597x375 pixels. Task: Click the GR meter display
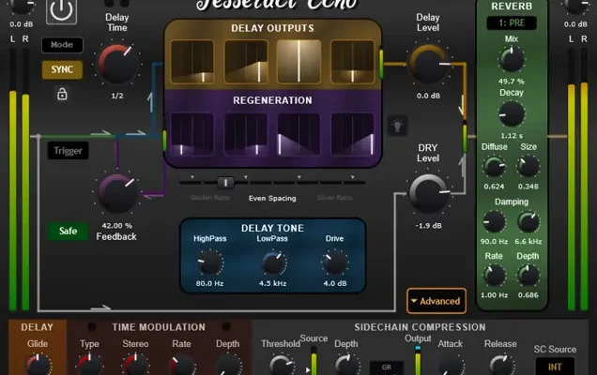[387, 367]
